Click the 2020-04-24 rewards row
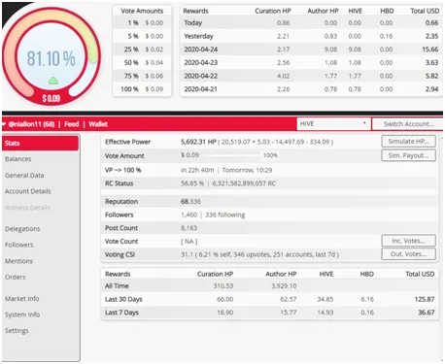This screenshot has width=445, height=364. [x=311, y=50]
